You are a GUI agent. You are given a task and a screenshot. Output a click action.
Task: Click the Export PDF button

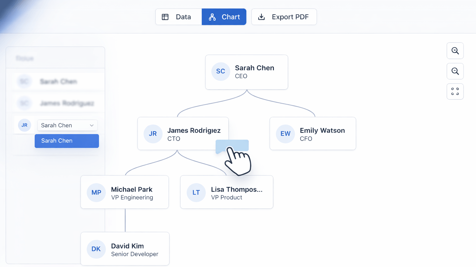click(x=284, y=17)
